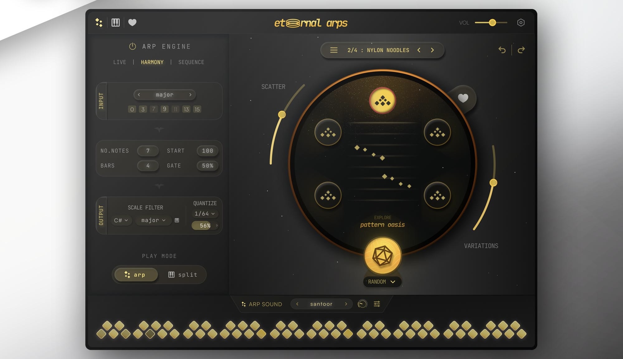This screenshot has width=623, height=359.
Task: Click the VOL slider handle
Action: point(492,23)
